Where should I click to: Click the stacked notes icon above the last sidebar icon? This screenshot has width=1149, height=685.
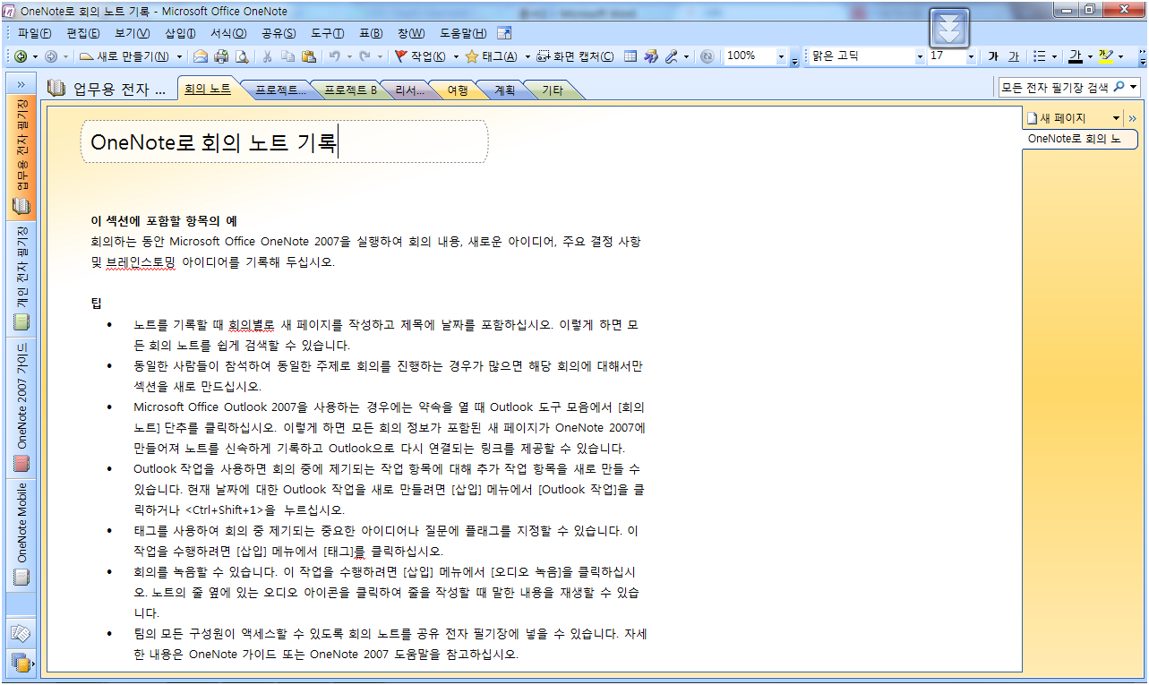click(21, 633)
